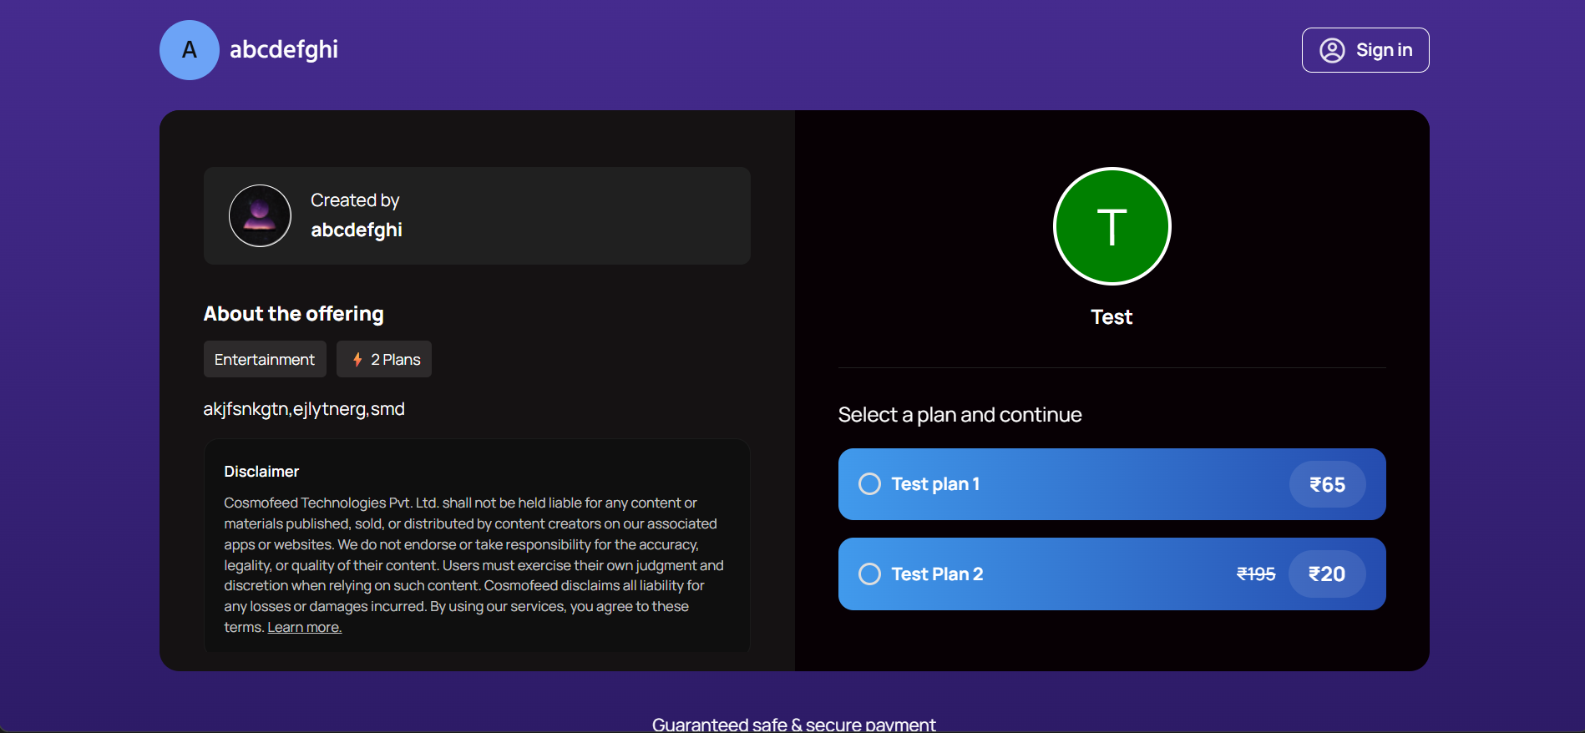Click the "Test" offering title

(x=1112, y=317)
